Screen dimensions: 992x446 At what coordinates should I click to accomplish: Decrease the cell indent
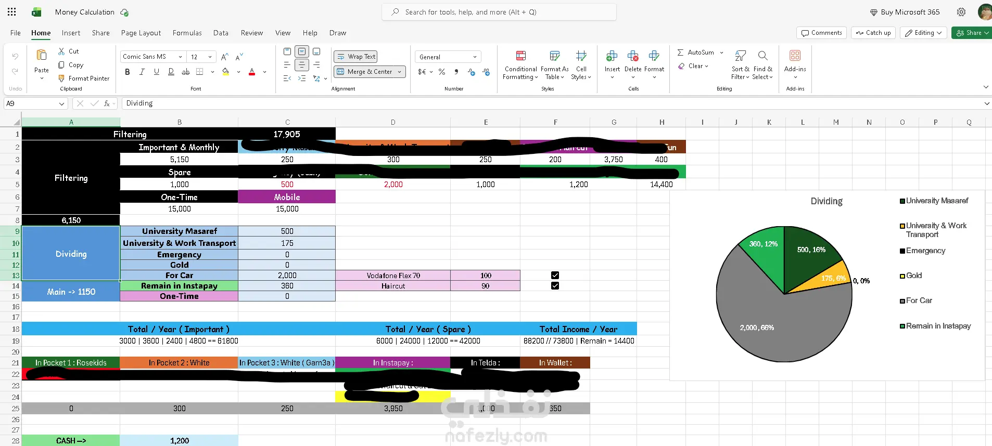[287, 78]
